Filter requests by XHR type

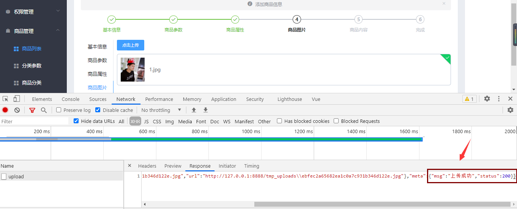tap(135, 121)
